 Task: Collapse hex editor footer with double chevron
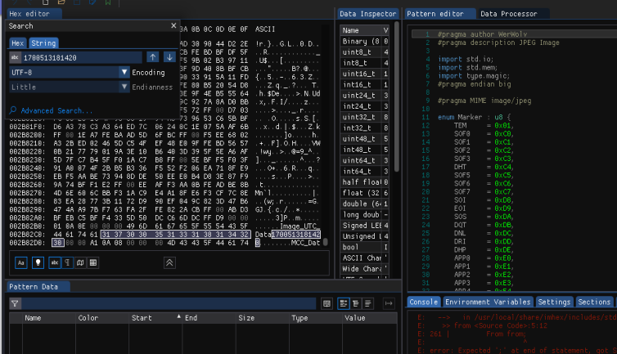169,262
